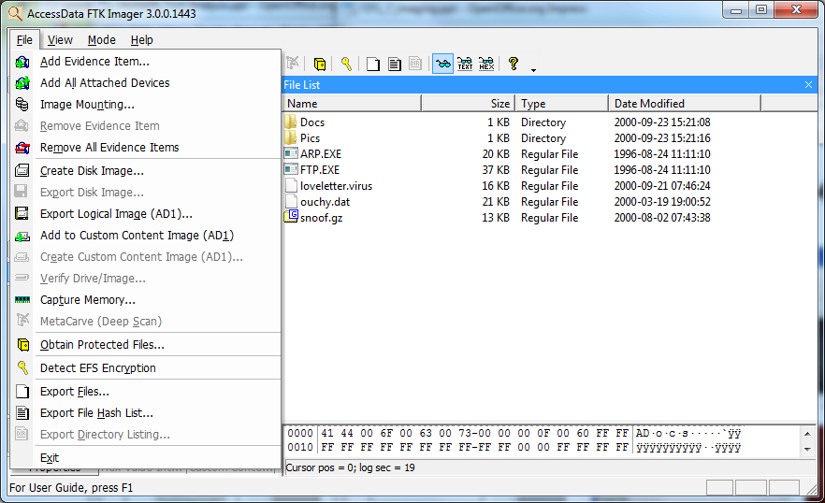Screen dimensions: 825x503
Task: Sort file list by Size column
Action: click(x=469, y=104)
